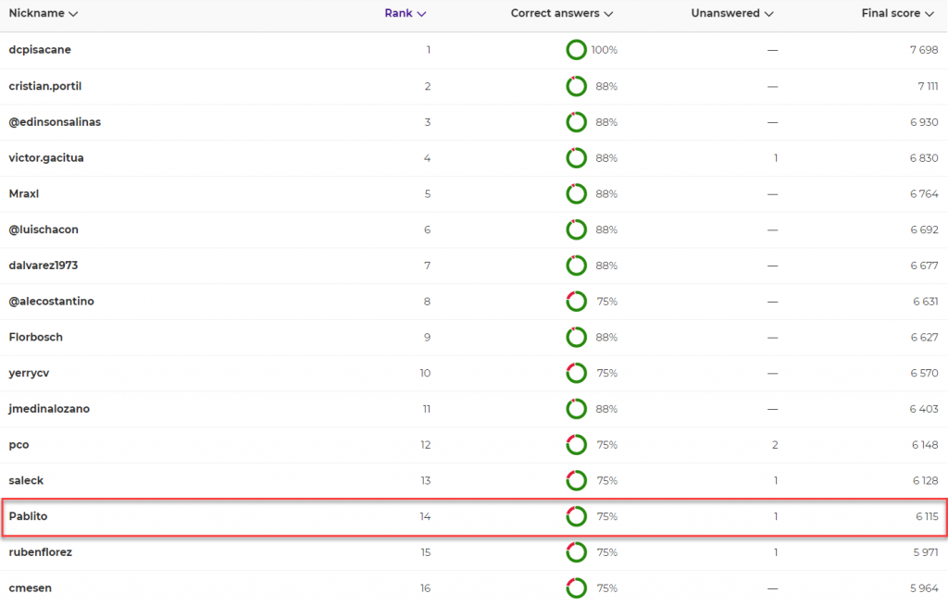
Task: Click cmesen's accuracy ring icon
Action: [x=576, y=587]
